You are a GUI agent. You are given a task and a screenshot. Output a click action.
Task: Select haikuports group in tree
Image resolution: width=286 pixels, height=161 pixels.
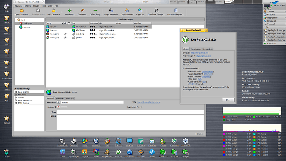click(x=28, y=23)
